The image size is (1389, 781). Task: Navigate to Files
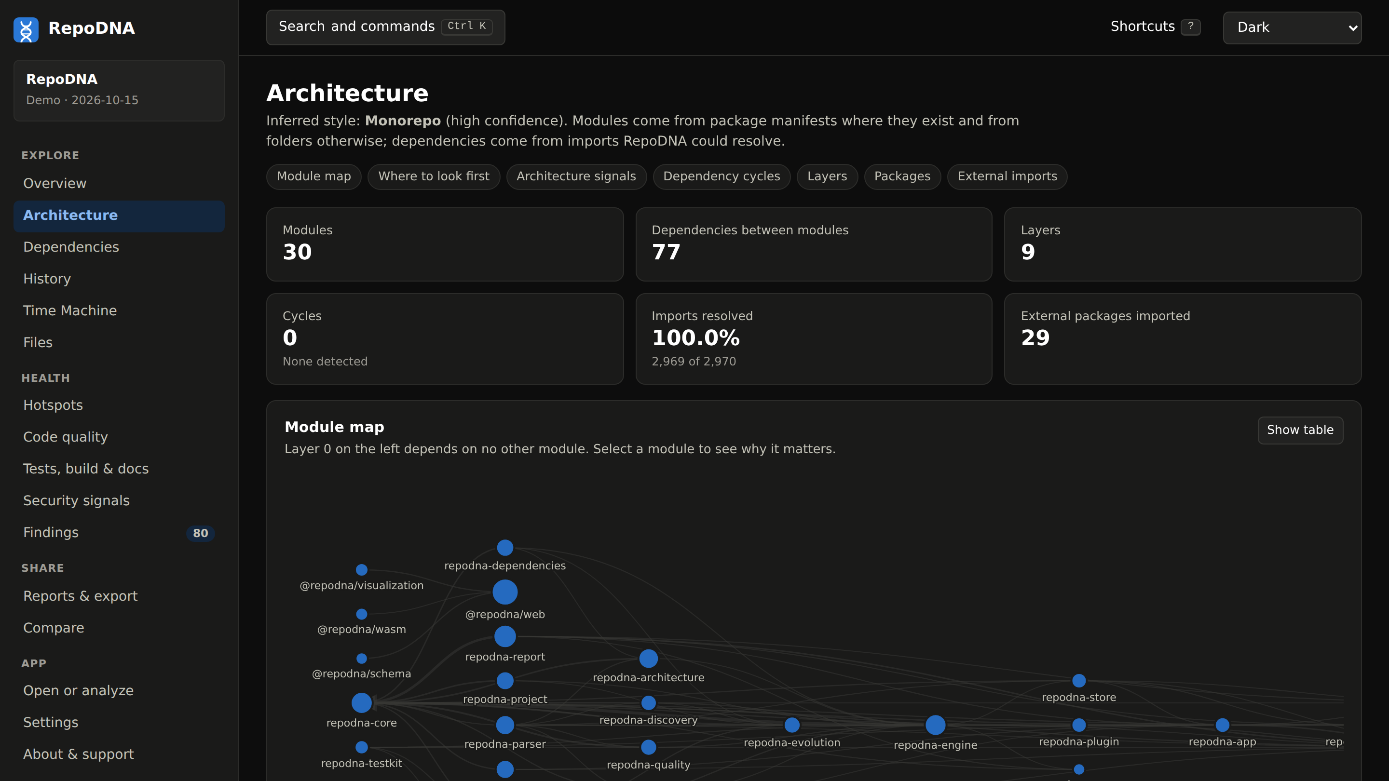119,342
